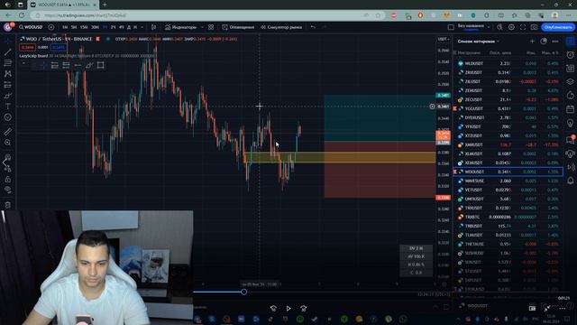Add a symbol to the watchlist plus icon

click(532, 42)
